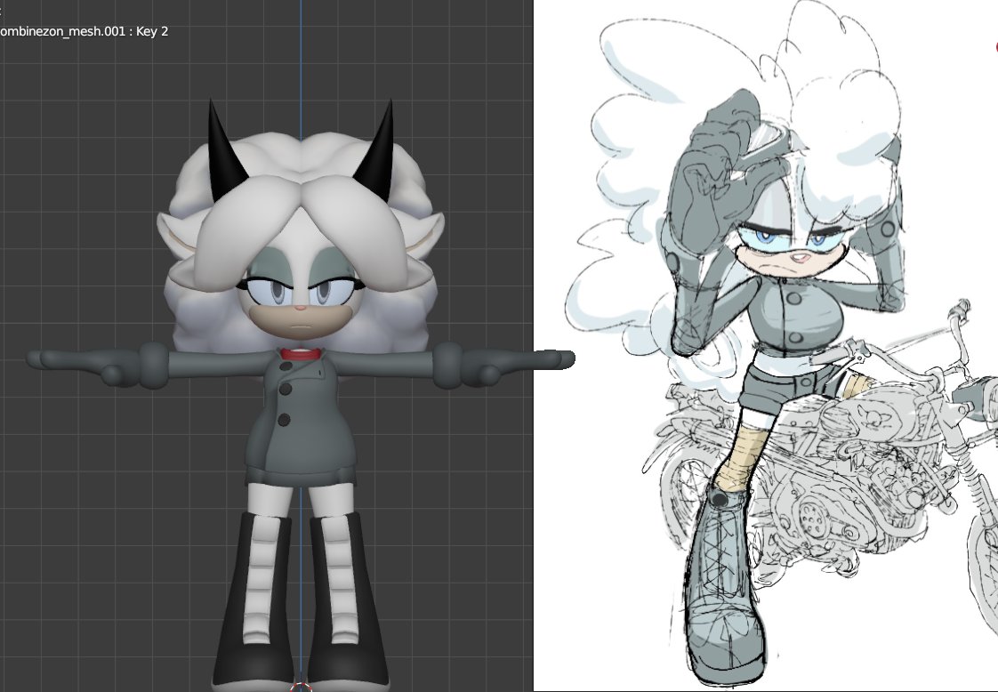Select the red collar on the 3D model
This screenshot has height=692, width=998.
click(301, 355)
